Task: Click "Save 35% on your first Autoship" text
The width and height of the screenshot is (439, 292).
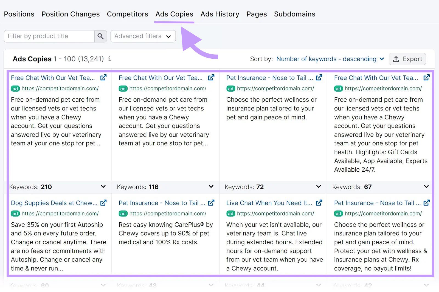Action: click(x=58, y=246)
